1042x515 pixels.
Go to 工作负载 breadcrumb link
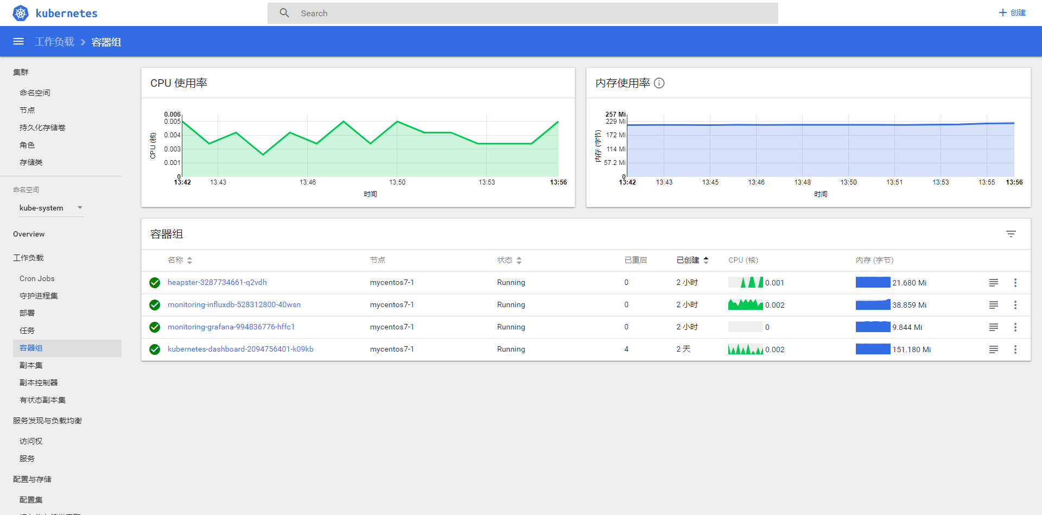pyautogui.click(x=55, y=42)
